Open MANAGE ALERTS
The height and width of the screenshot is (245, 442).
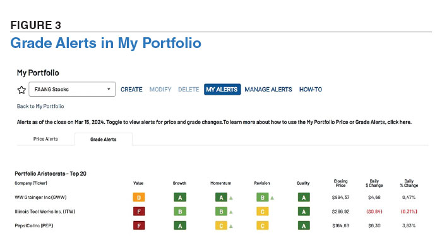268,90
